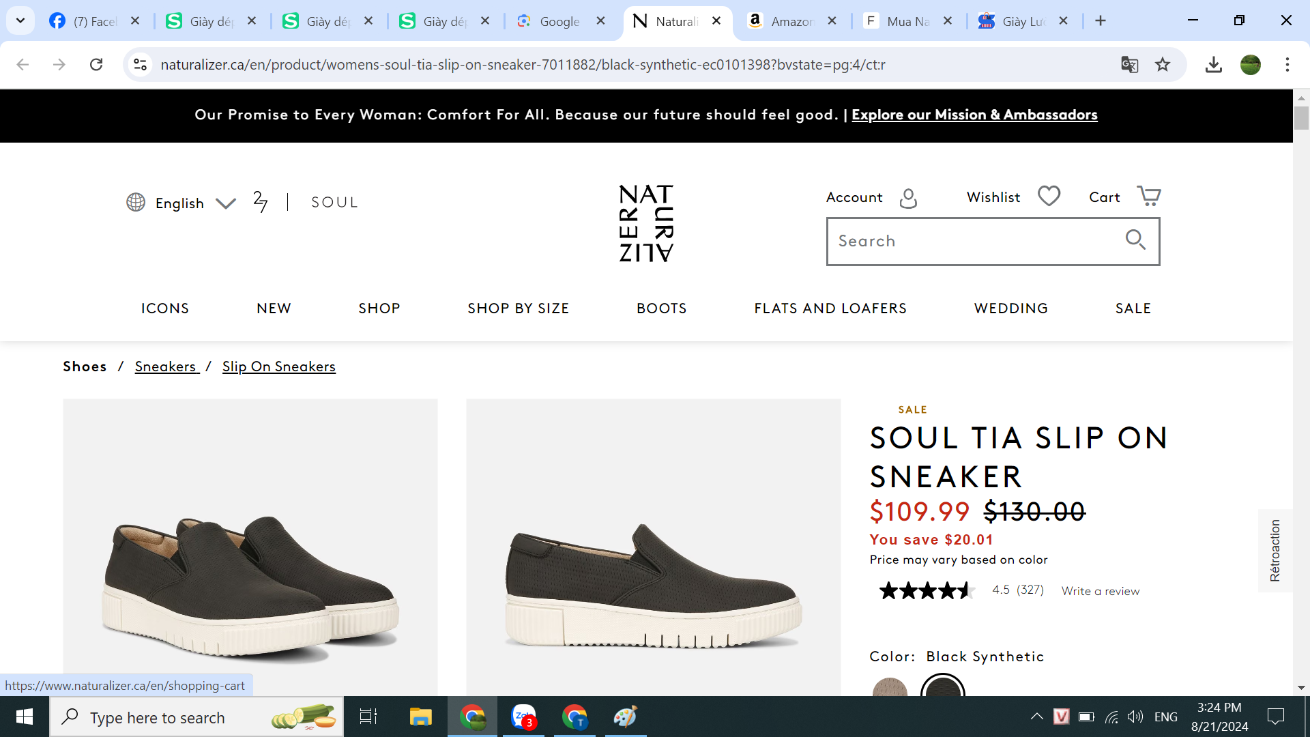Open Chrome downloads icon
The image size is (1310, 737).
point(1213,65)
